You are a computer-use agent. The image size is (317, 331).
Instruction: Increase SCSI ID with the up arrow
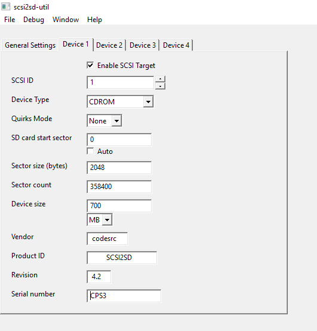click(160, 79)
